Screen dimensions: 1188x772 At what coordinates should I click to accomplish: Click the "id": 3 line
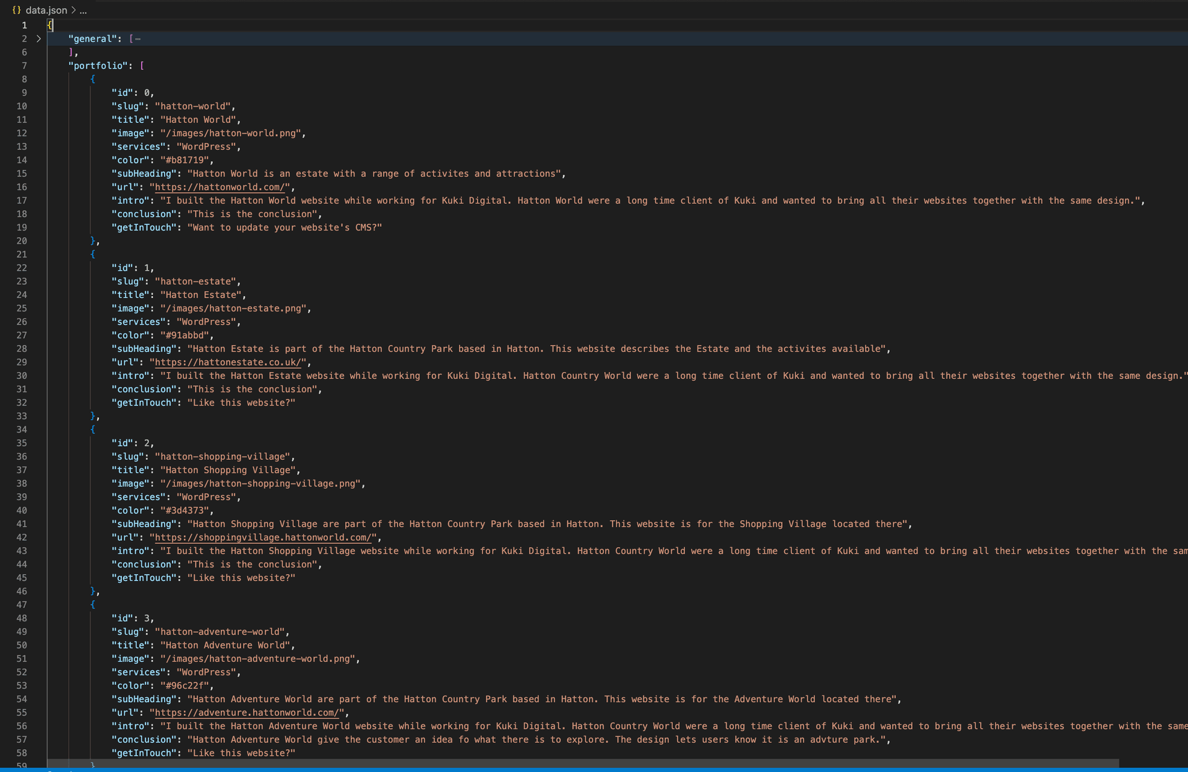pos(132,619)
